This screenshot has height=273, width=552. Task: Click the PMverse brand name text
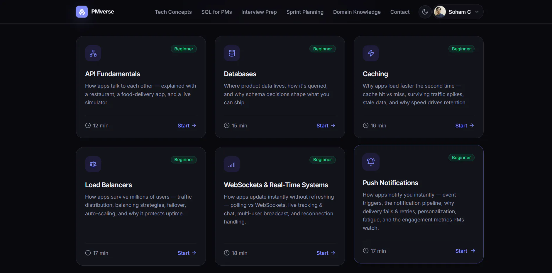[103, 12]
